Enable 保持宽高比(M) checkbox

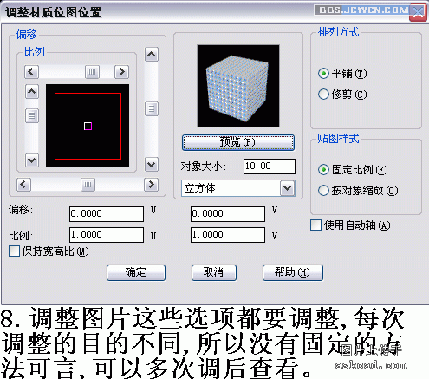coord(14,252)
